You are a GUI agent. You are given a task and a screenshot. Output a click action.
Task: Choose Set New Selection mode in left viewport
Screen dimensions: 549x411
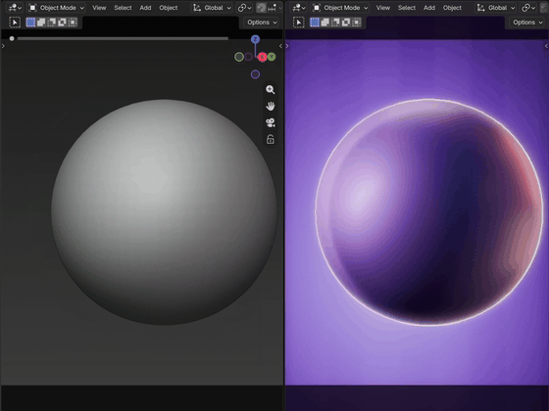(30, 23)
